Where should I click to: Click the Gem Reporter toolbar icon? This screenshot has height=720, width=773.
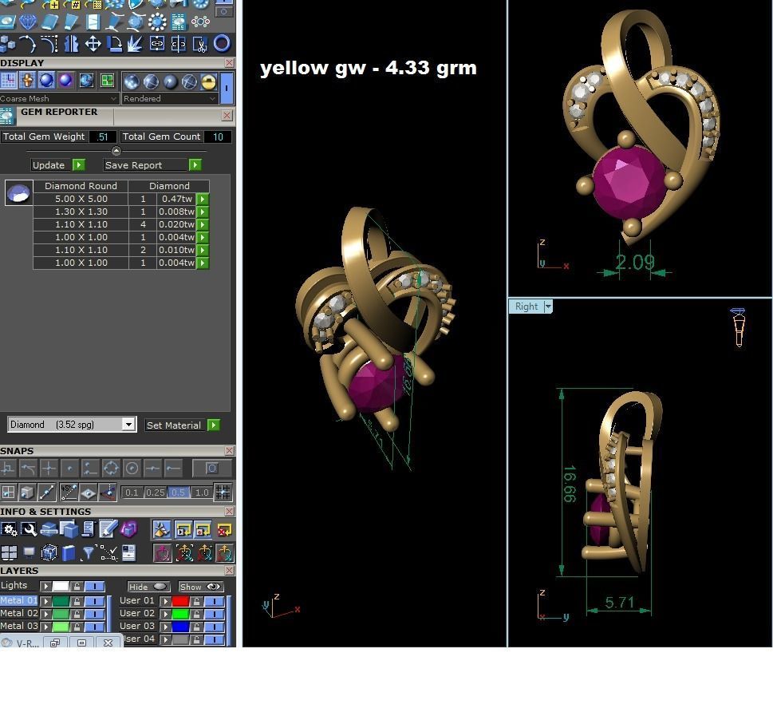pyautogui.click(x=179, y=22)
